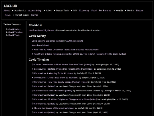Click info icon beside Barely Escaped Wuhan entry
Viewport: 154px width, 116px height.
coord(33,82)
